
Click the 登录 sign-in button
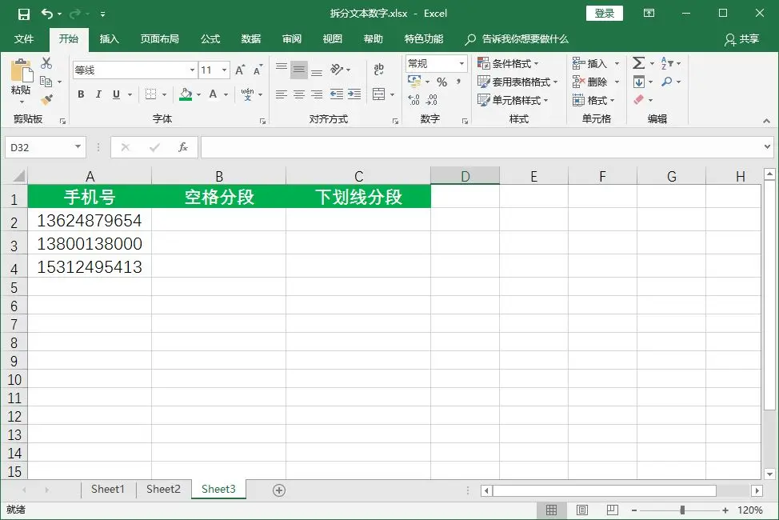coord(605,14)
